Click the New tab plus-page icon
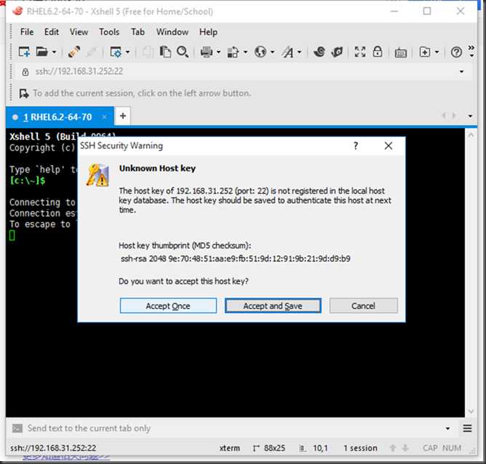486x464 pixels. point(425,52)
